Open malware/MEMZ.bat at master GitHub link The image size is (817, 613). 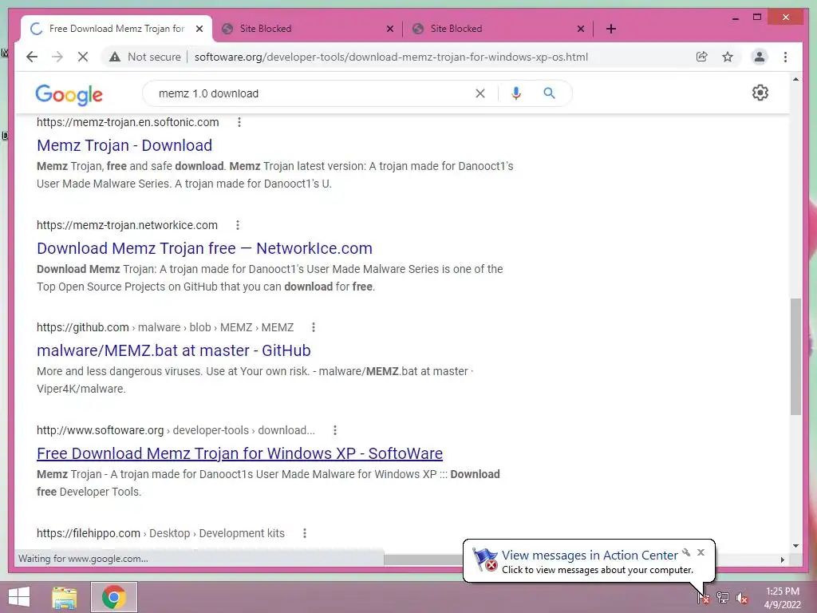click(173, 350)
